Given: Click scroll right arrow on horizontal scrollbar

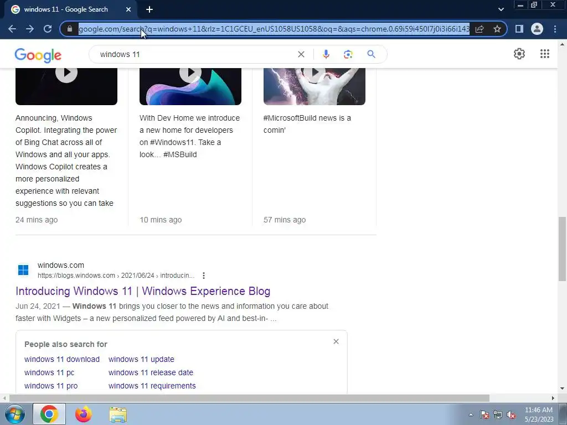Looking at the screenshot, I should [x=553, y=398].
